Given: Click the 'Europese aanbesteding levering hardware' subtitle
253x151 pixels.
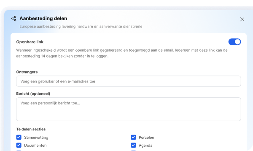Looking at the screenshot, I should (81, 26).
